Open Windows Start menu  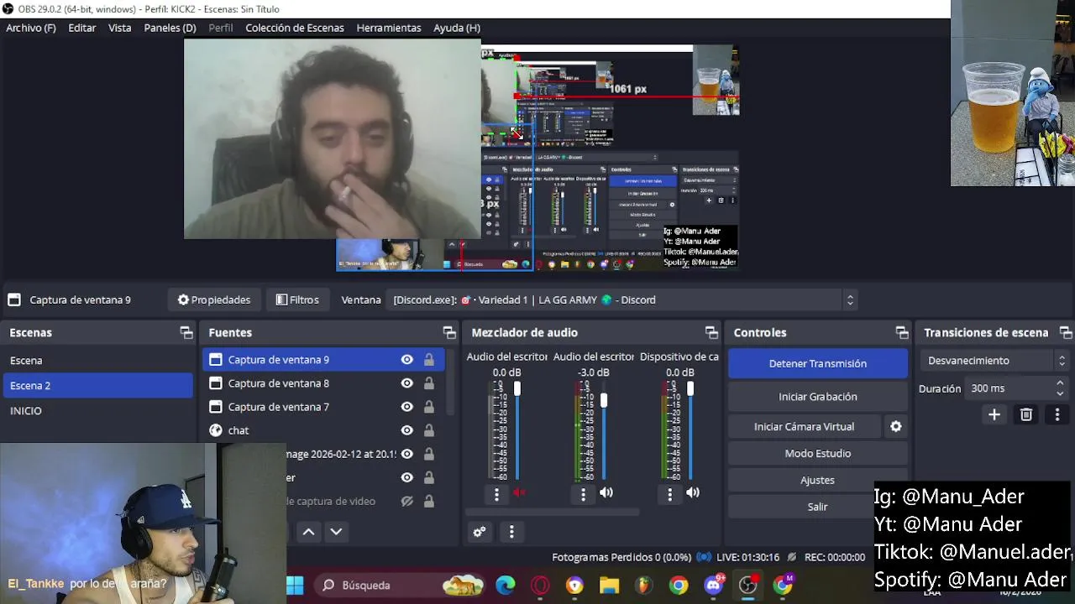pos(295,586)
